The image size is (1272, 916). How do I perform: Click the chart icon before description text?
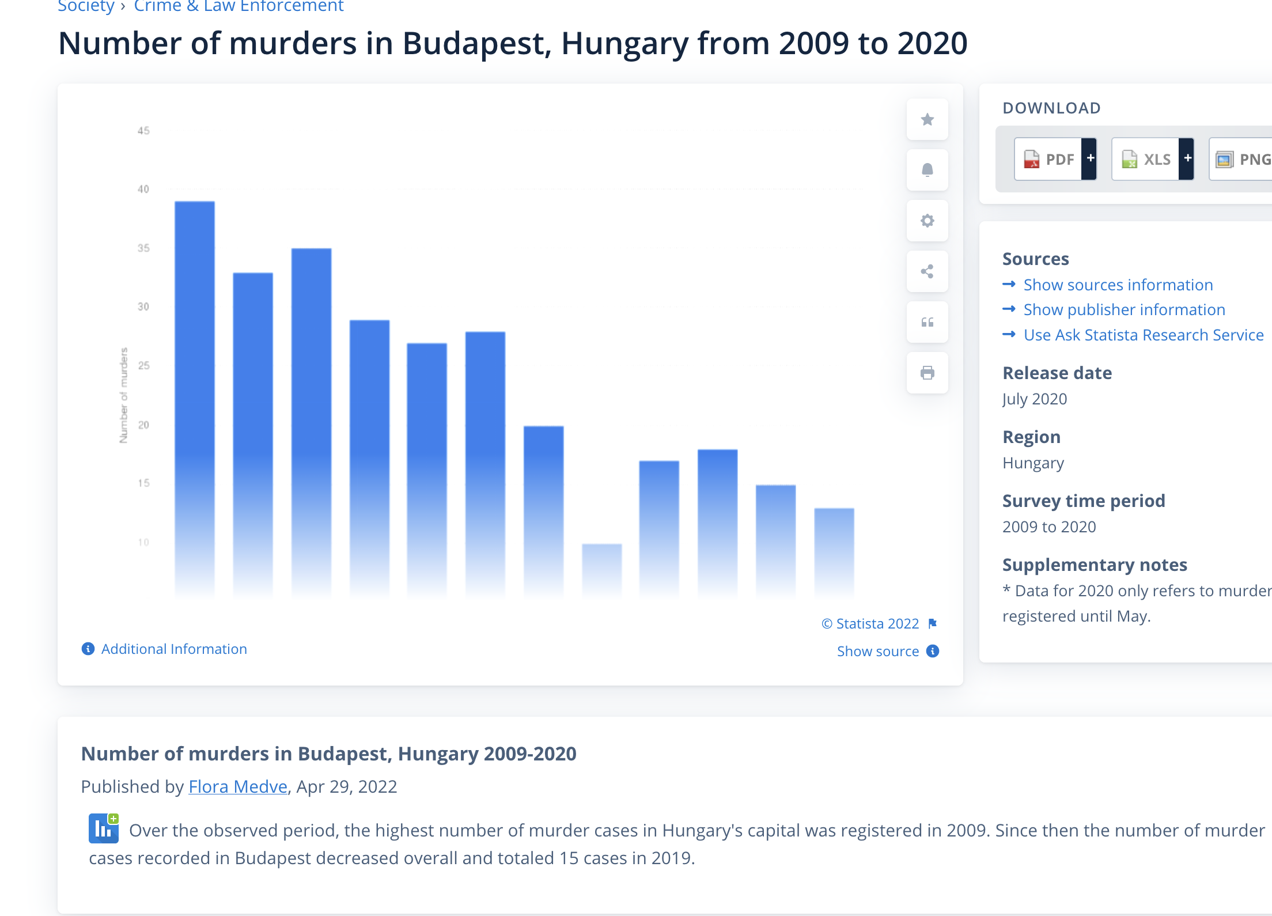(x=103, y=828)
